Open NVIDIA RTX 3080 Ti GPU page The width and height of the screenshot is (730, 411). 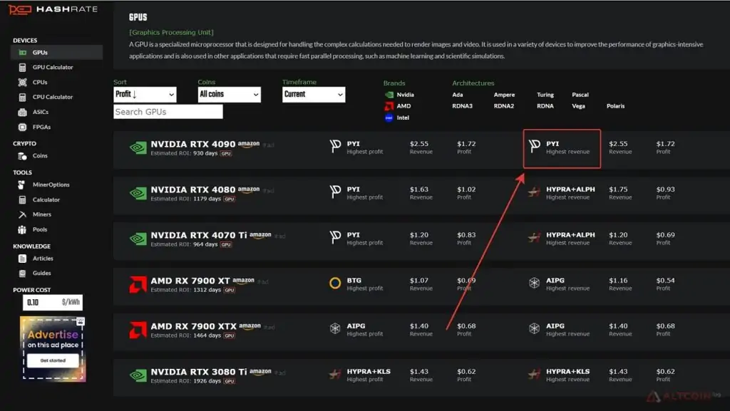tap(199, 372)
